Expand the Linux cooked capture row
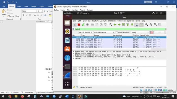177x99 pixels. (74, 53)
